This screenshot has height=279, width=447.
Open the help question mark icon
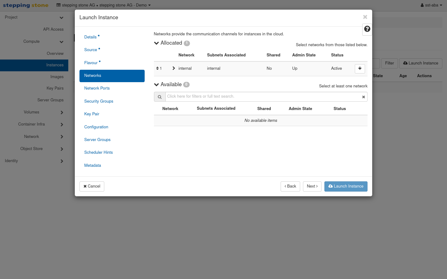pyautogui.click(x=367, y=29)
